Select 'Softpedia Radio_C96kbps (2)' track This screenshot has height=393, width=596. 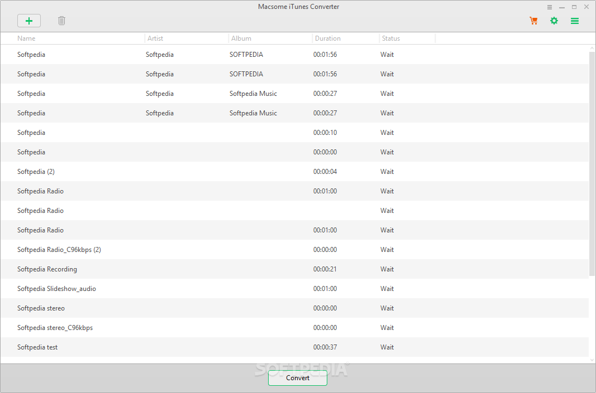(x=294, y=250)
